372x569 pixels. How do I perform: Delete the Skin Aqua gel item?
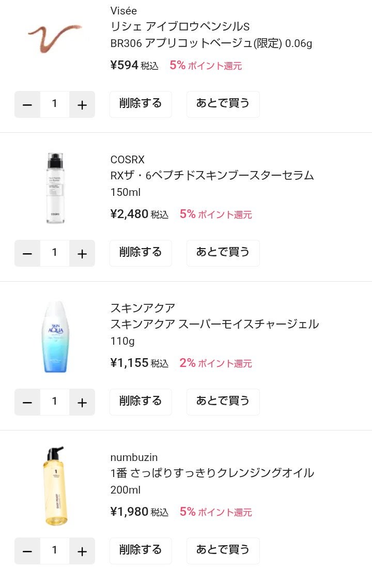tap(141, 402)
